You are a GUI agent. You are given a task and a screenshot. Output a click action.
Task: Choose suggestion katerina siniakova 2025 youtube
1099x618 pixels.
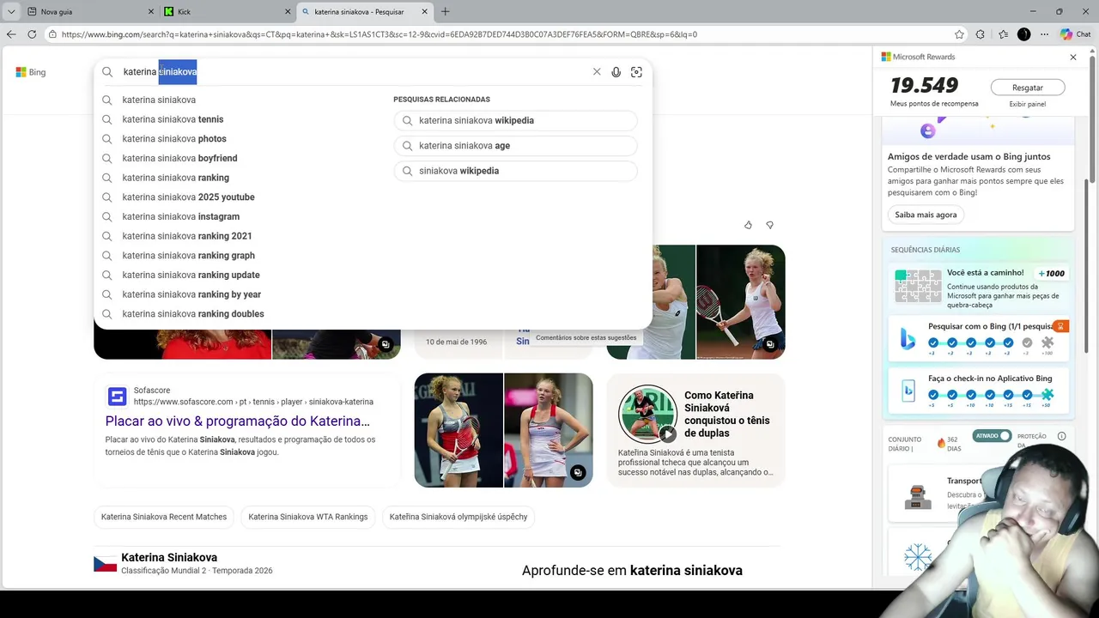point(188,197)
